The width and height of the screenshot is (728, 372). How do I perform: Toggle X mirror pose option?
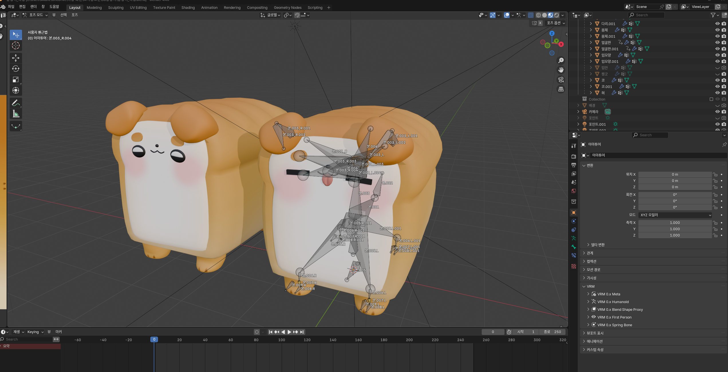pyautogui.click(x=540, y=23)
